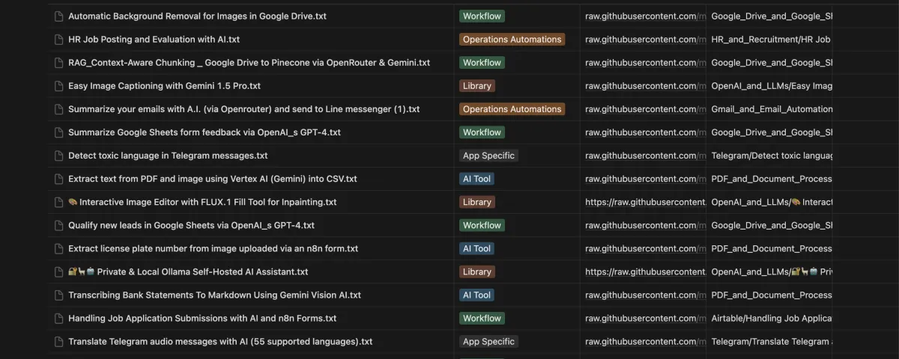
Task: Select AI Tool tag in Extract license plate row
Action: point(476,248)
